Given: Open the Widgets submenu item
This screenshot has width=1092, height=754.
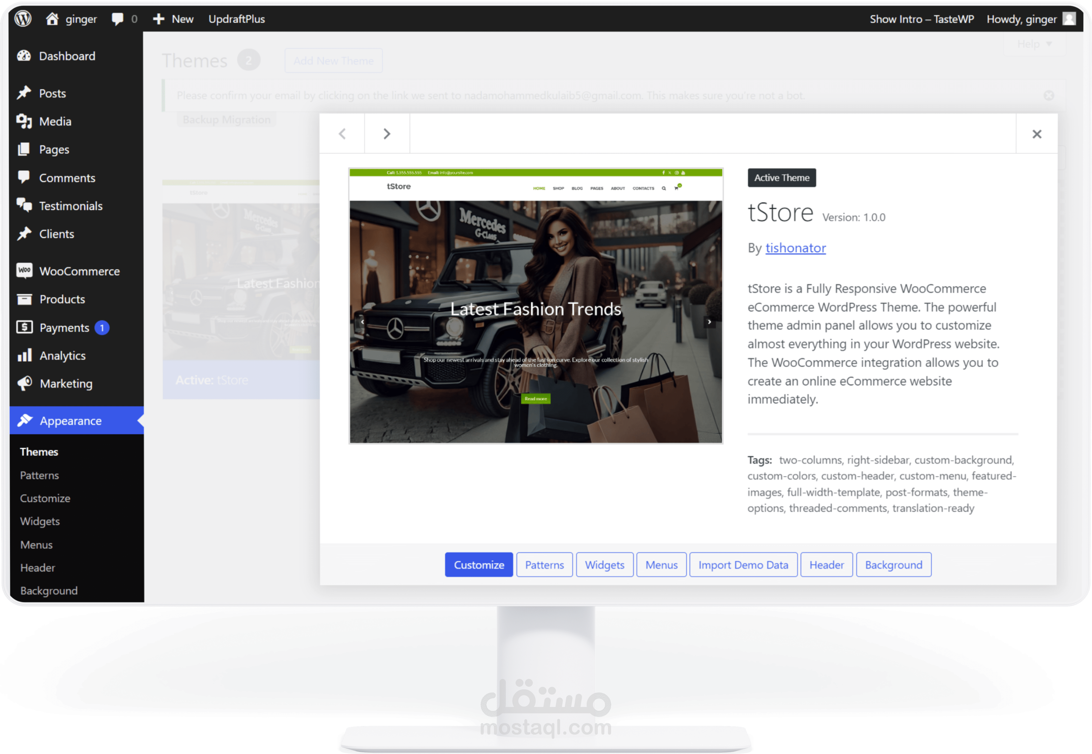Looking at the screenshot, I should pyautogui.click(x=40, y=521).
